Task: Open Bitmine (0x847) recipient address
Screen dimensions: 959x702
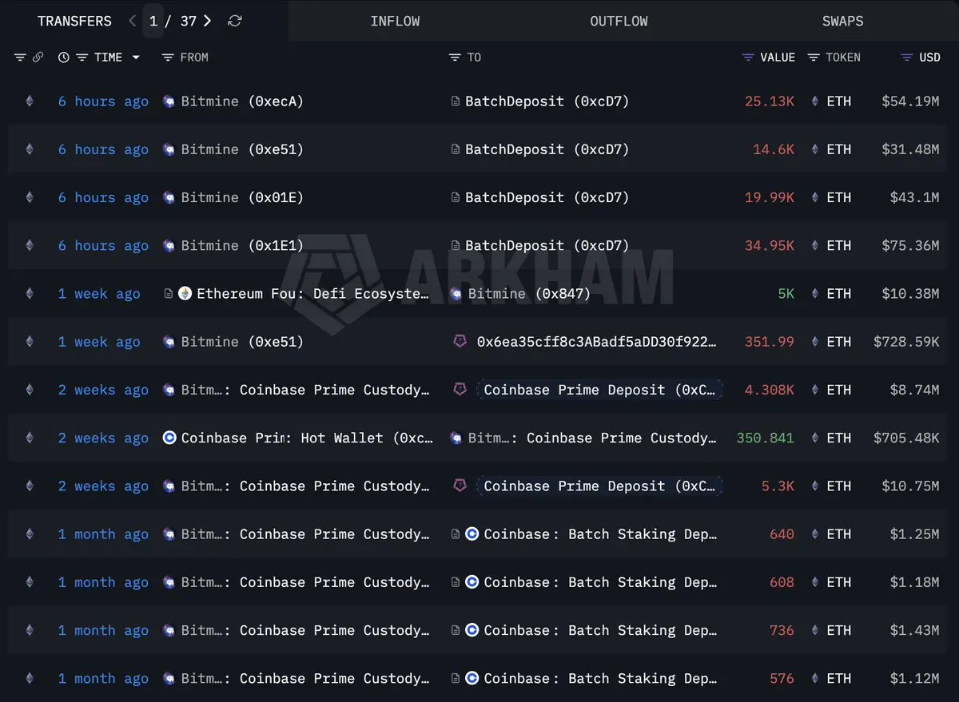Action: pyautogui.click(x=529, y=294)
